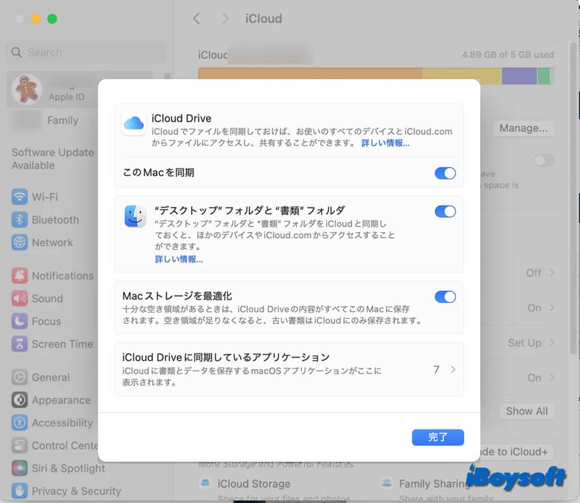580x503 pixels.
Task: Select Software Update Available in sidebar
Action: click(53, 158)
